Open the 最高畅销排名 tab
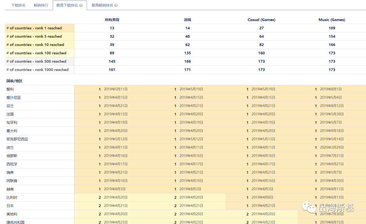 click(102, 5)
